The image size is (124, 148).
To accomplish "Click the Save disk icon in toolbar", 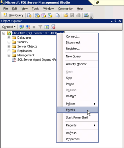I will [72, 15].
